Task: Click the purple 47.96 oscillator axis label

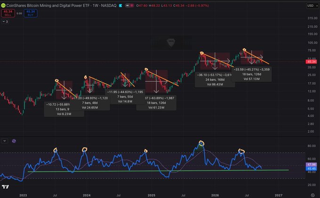Action: (311, 165)
